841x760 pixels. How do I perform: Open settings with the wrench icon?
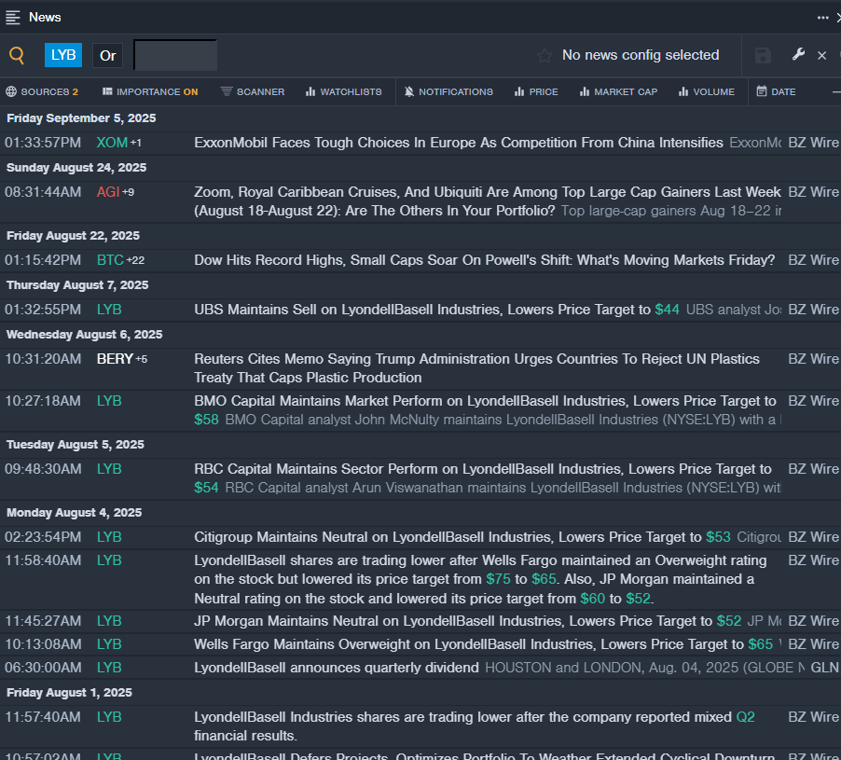(798, 55)
